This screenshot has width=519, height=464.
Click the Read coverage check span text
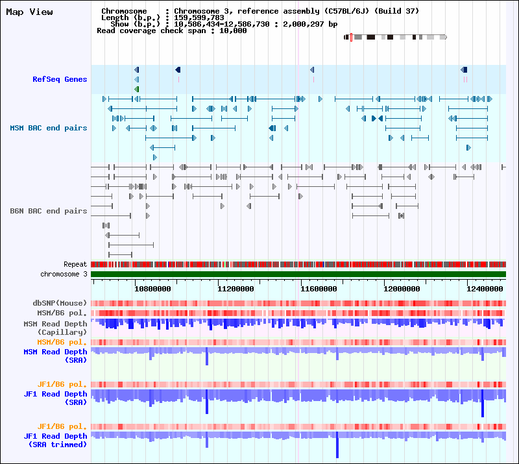171,31
